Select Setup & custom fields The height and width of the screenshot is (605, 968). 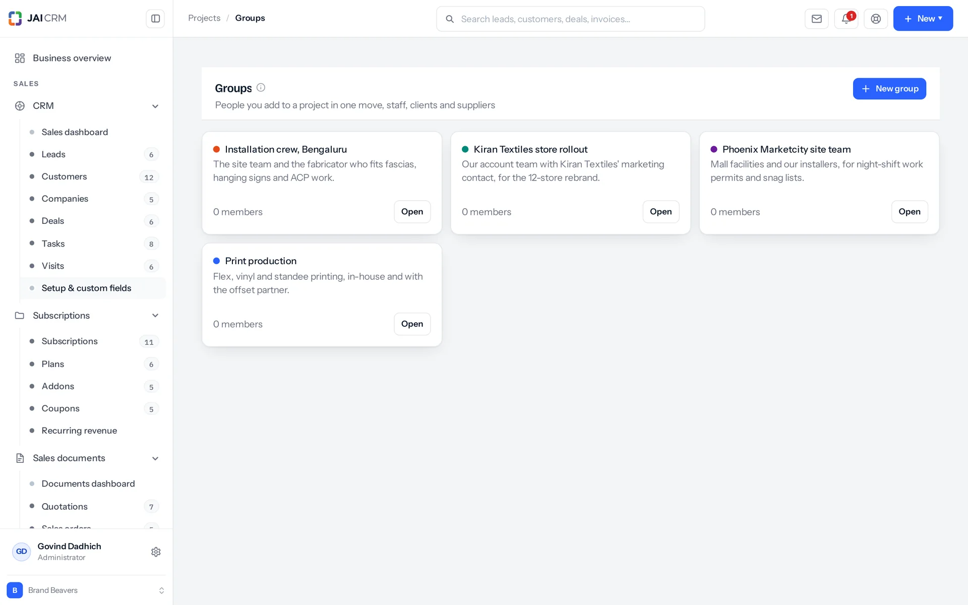93,288
